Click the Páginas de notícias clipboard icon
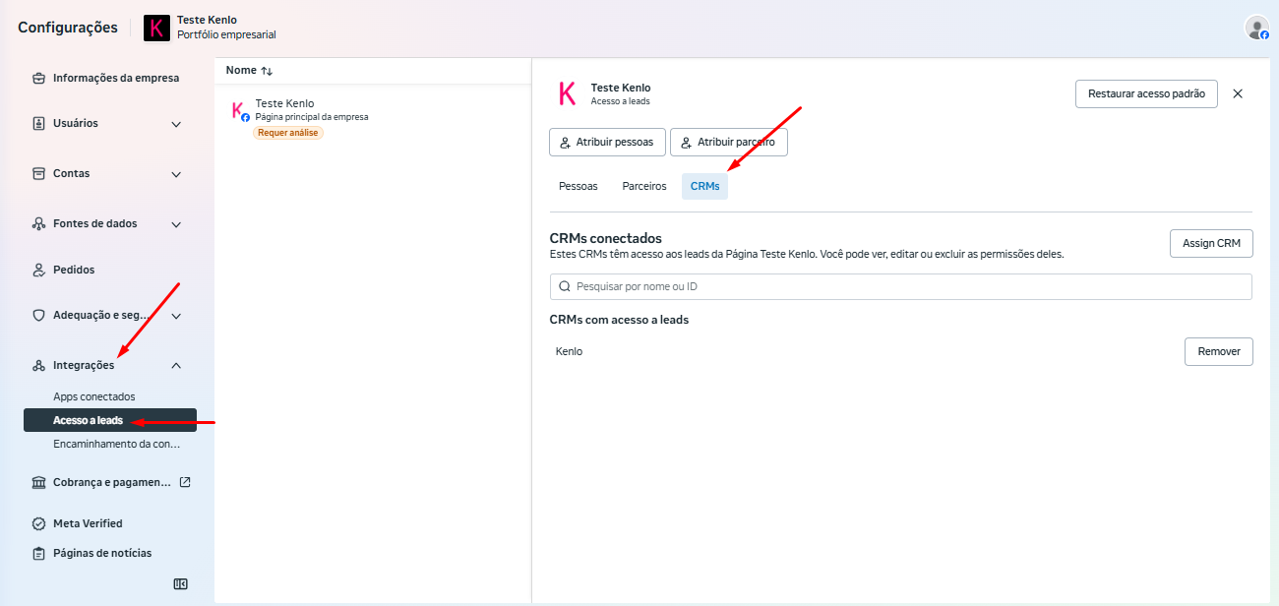 (x=38, y=553)
